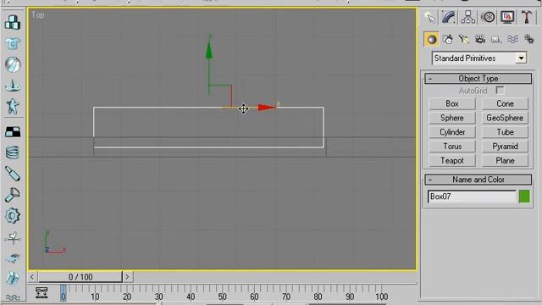This screenshot has height=305, width=542.
Task: Select the Geometry category icon
Action: 431,40
